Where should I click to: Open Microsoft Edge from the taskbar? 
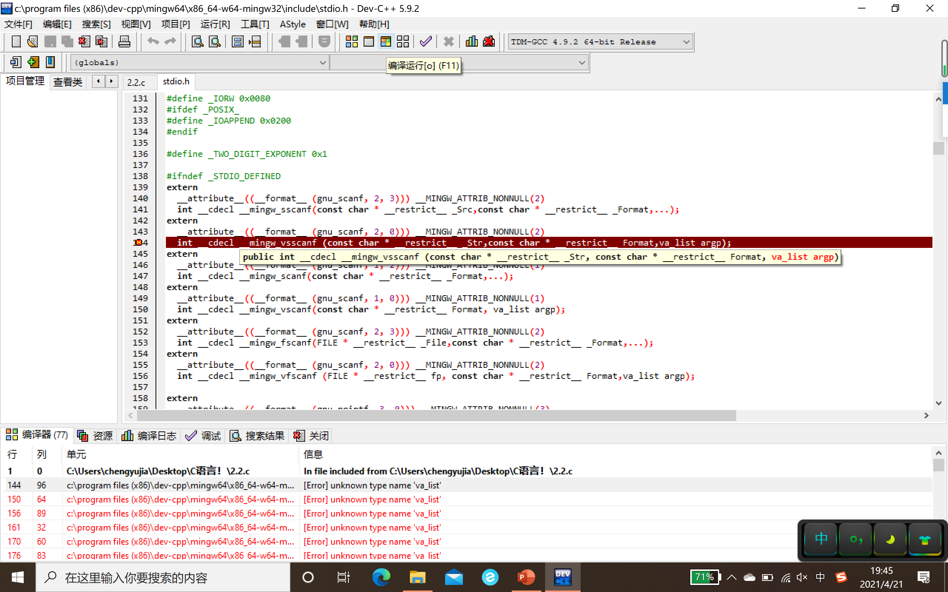coord(381,577)
